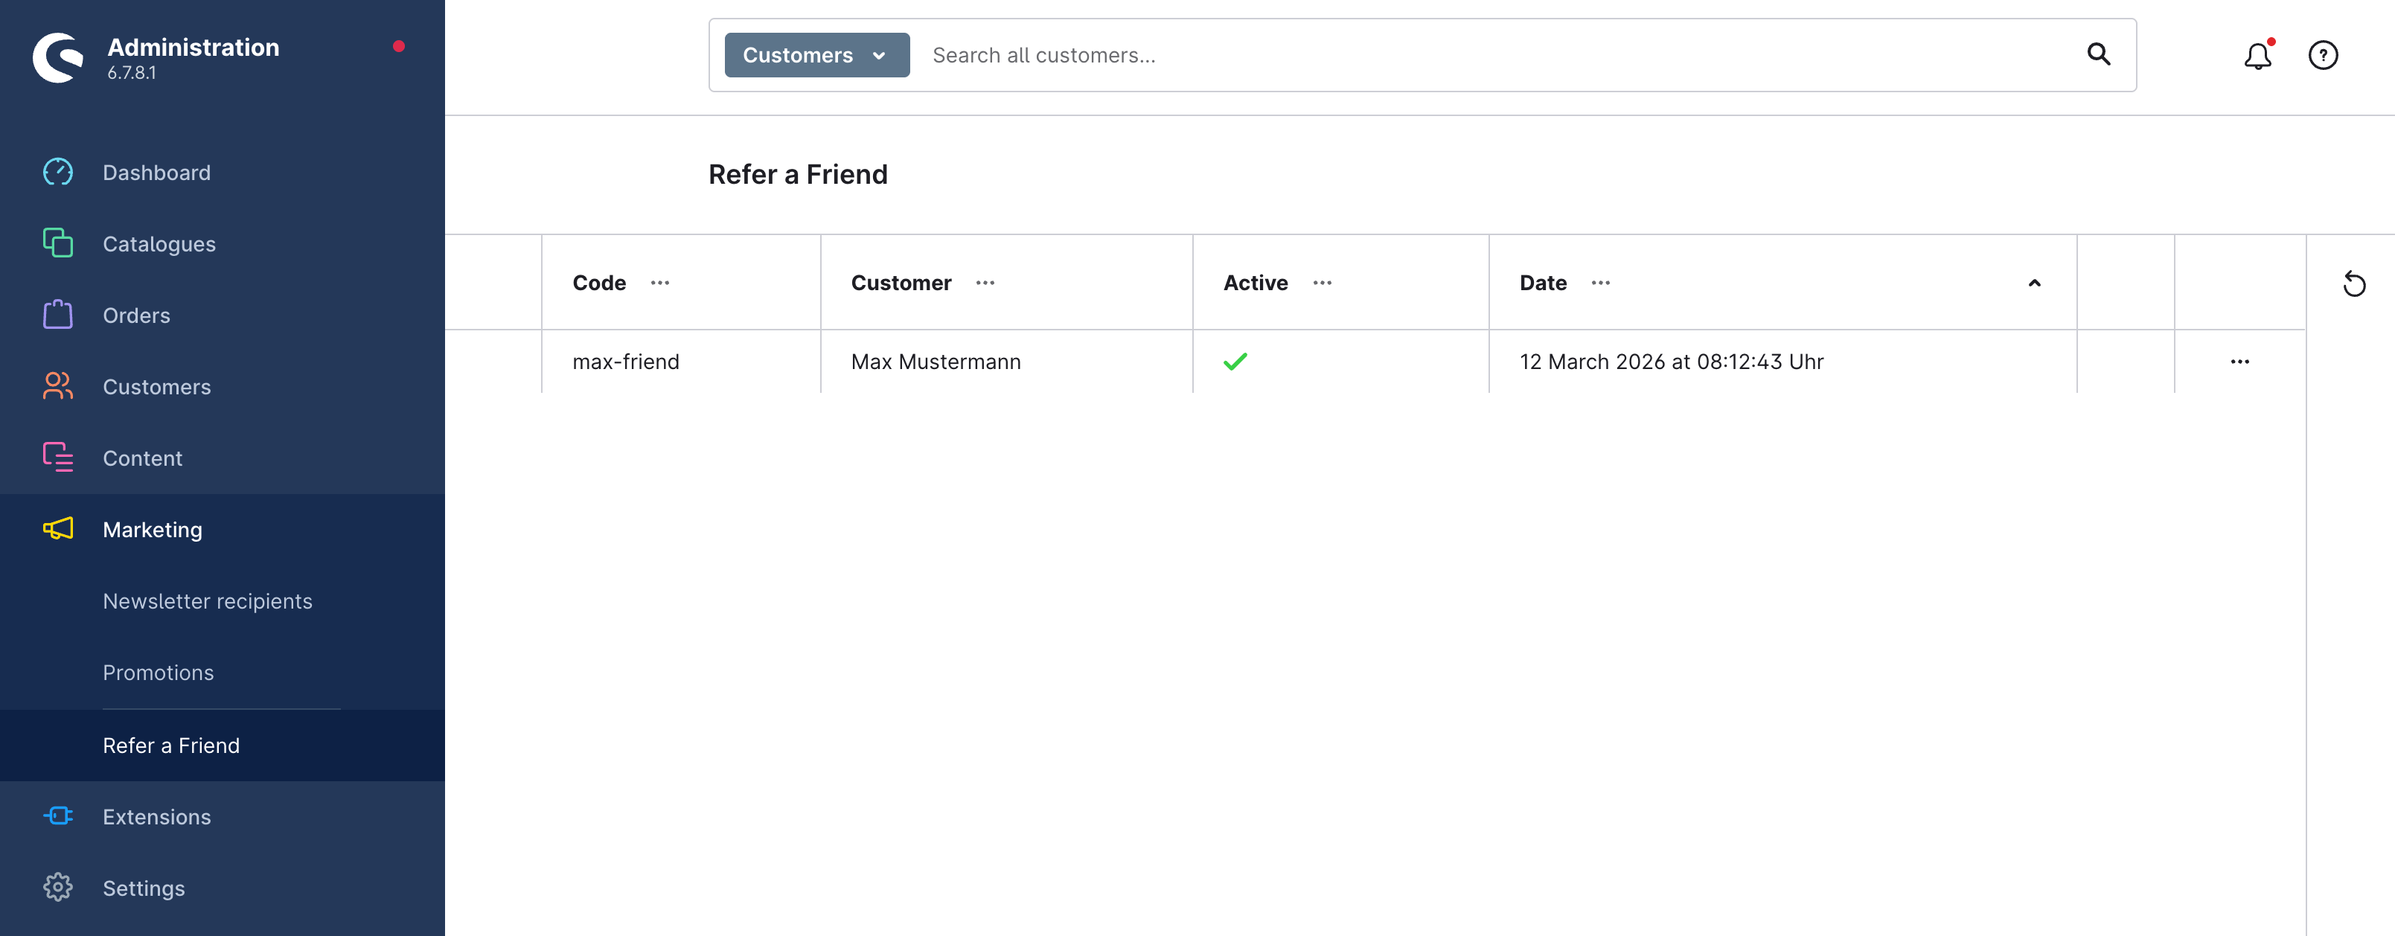Image resolution: width=2395 pixels, height=936 pixels.
Task: Open the Settings gear in the sidebar
Action: pos(57,888)
